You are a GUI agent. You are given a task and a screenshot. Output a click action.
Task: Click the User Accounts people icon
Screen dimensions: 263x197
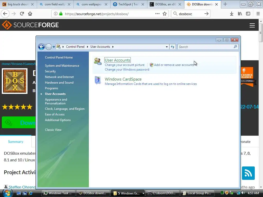[98, 61]
